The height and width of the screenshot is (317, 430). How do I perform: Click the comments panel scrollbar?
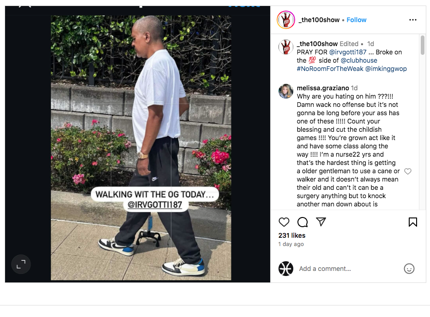tap(423, 45)
